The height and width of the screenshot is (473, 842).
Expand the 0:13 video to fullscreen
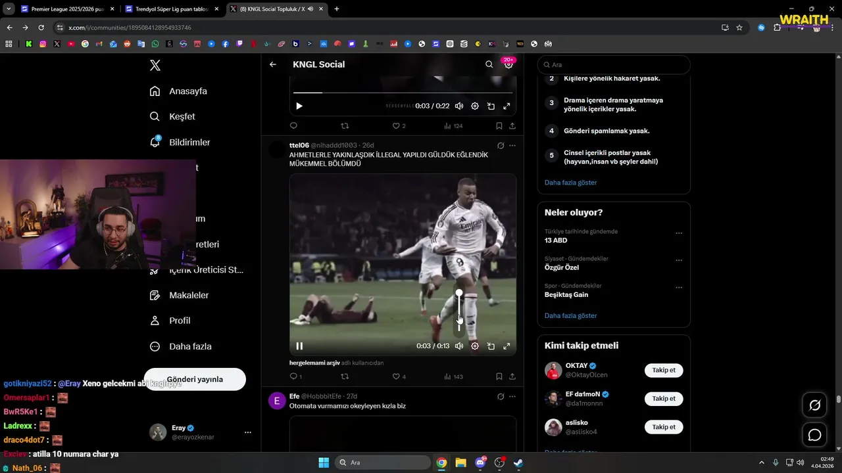[507, 346]
